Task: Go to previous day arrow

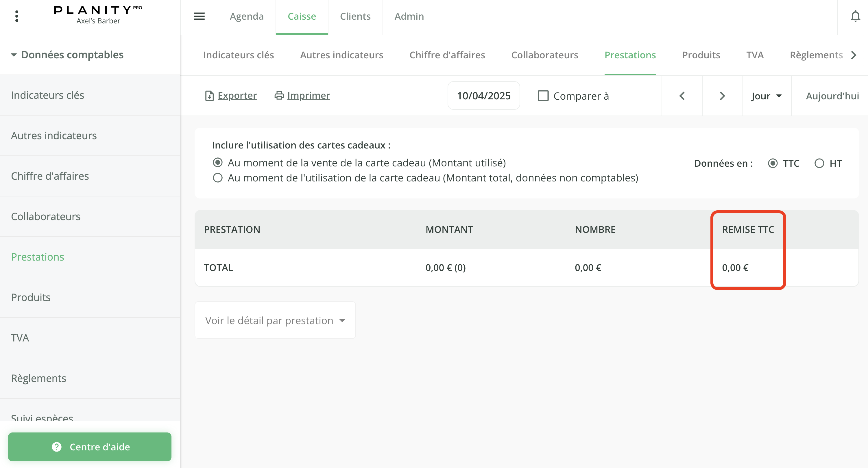Action: (x=682, y=96)
